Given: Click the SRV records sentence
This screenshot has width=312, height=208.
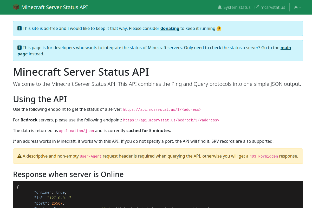Looking at the screenshot, I should [x=243, y=141].
